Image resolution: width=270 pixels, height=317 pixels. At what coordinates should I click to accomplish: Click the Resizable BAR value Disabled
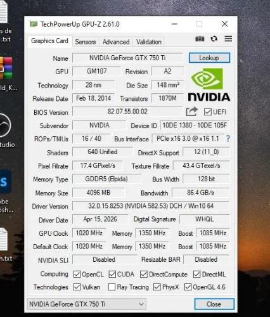point(206,259)
